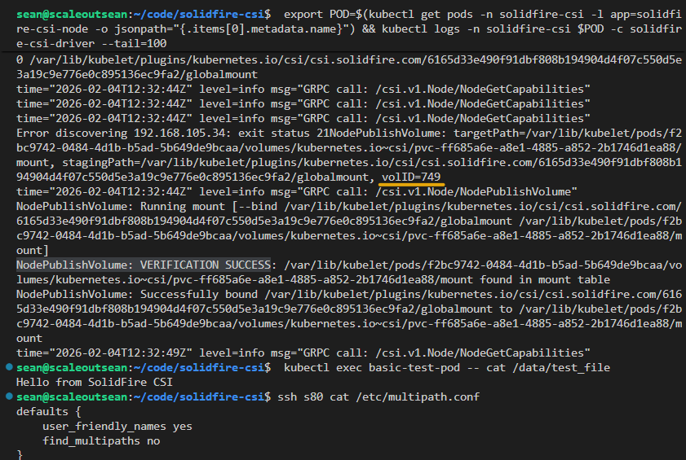Click '/csi.v1.Node/NodePublishVolume' in GRPC call line
Viewport: 686px width, 460px height.
point(473,191)
